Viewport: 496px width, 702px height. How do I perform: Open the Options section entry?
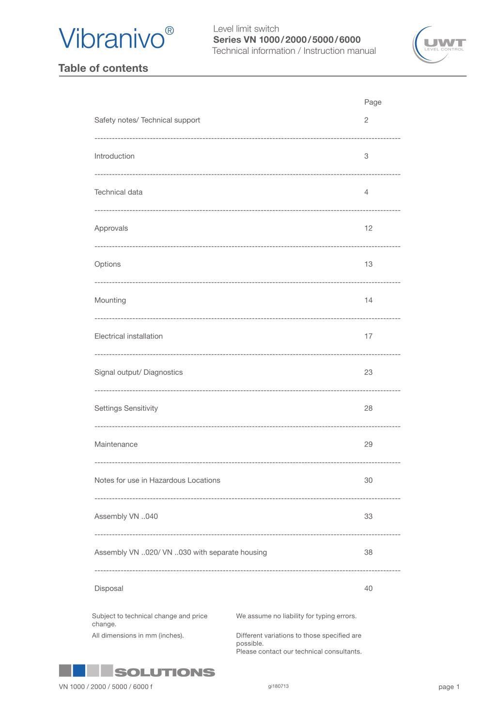click(108, 264)
